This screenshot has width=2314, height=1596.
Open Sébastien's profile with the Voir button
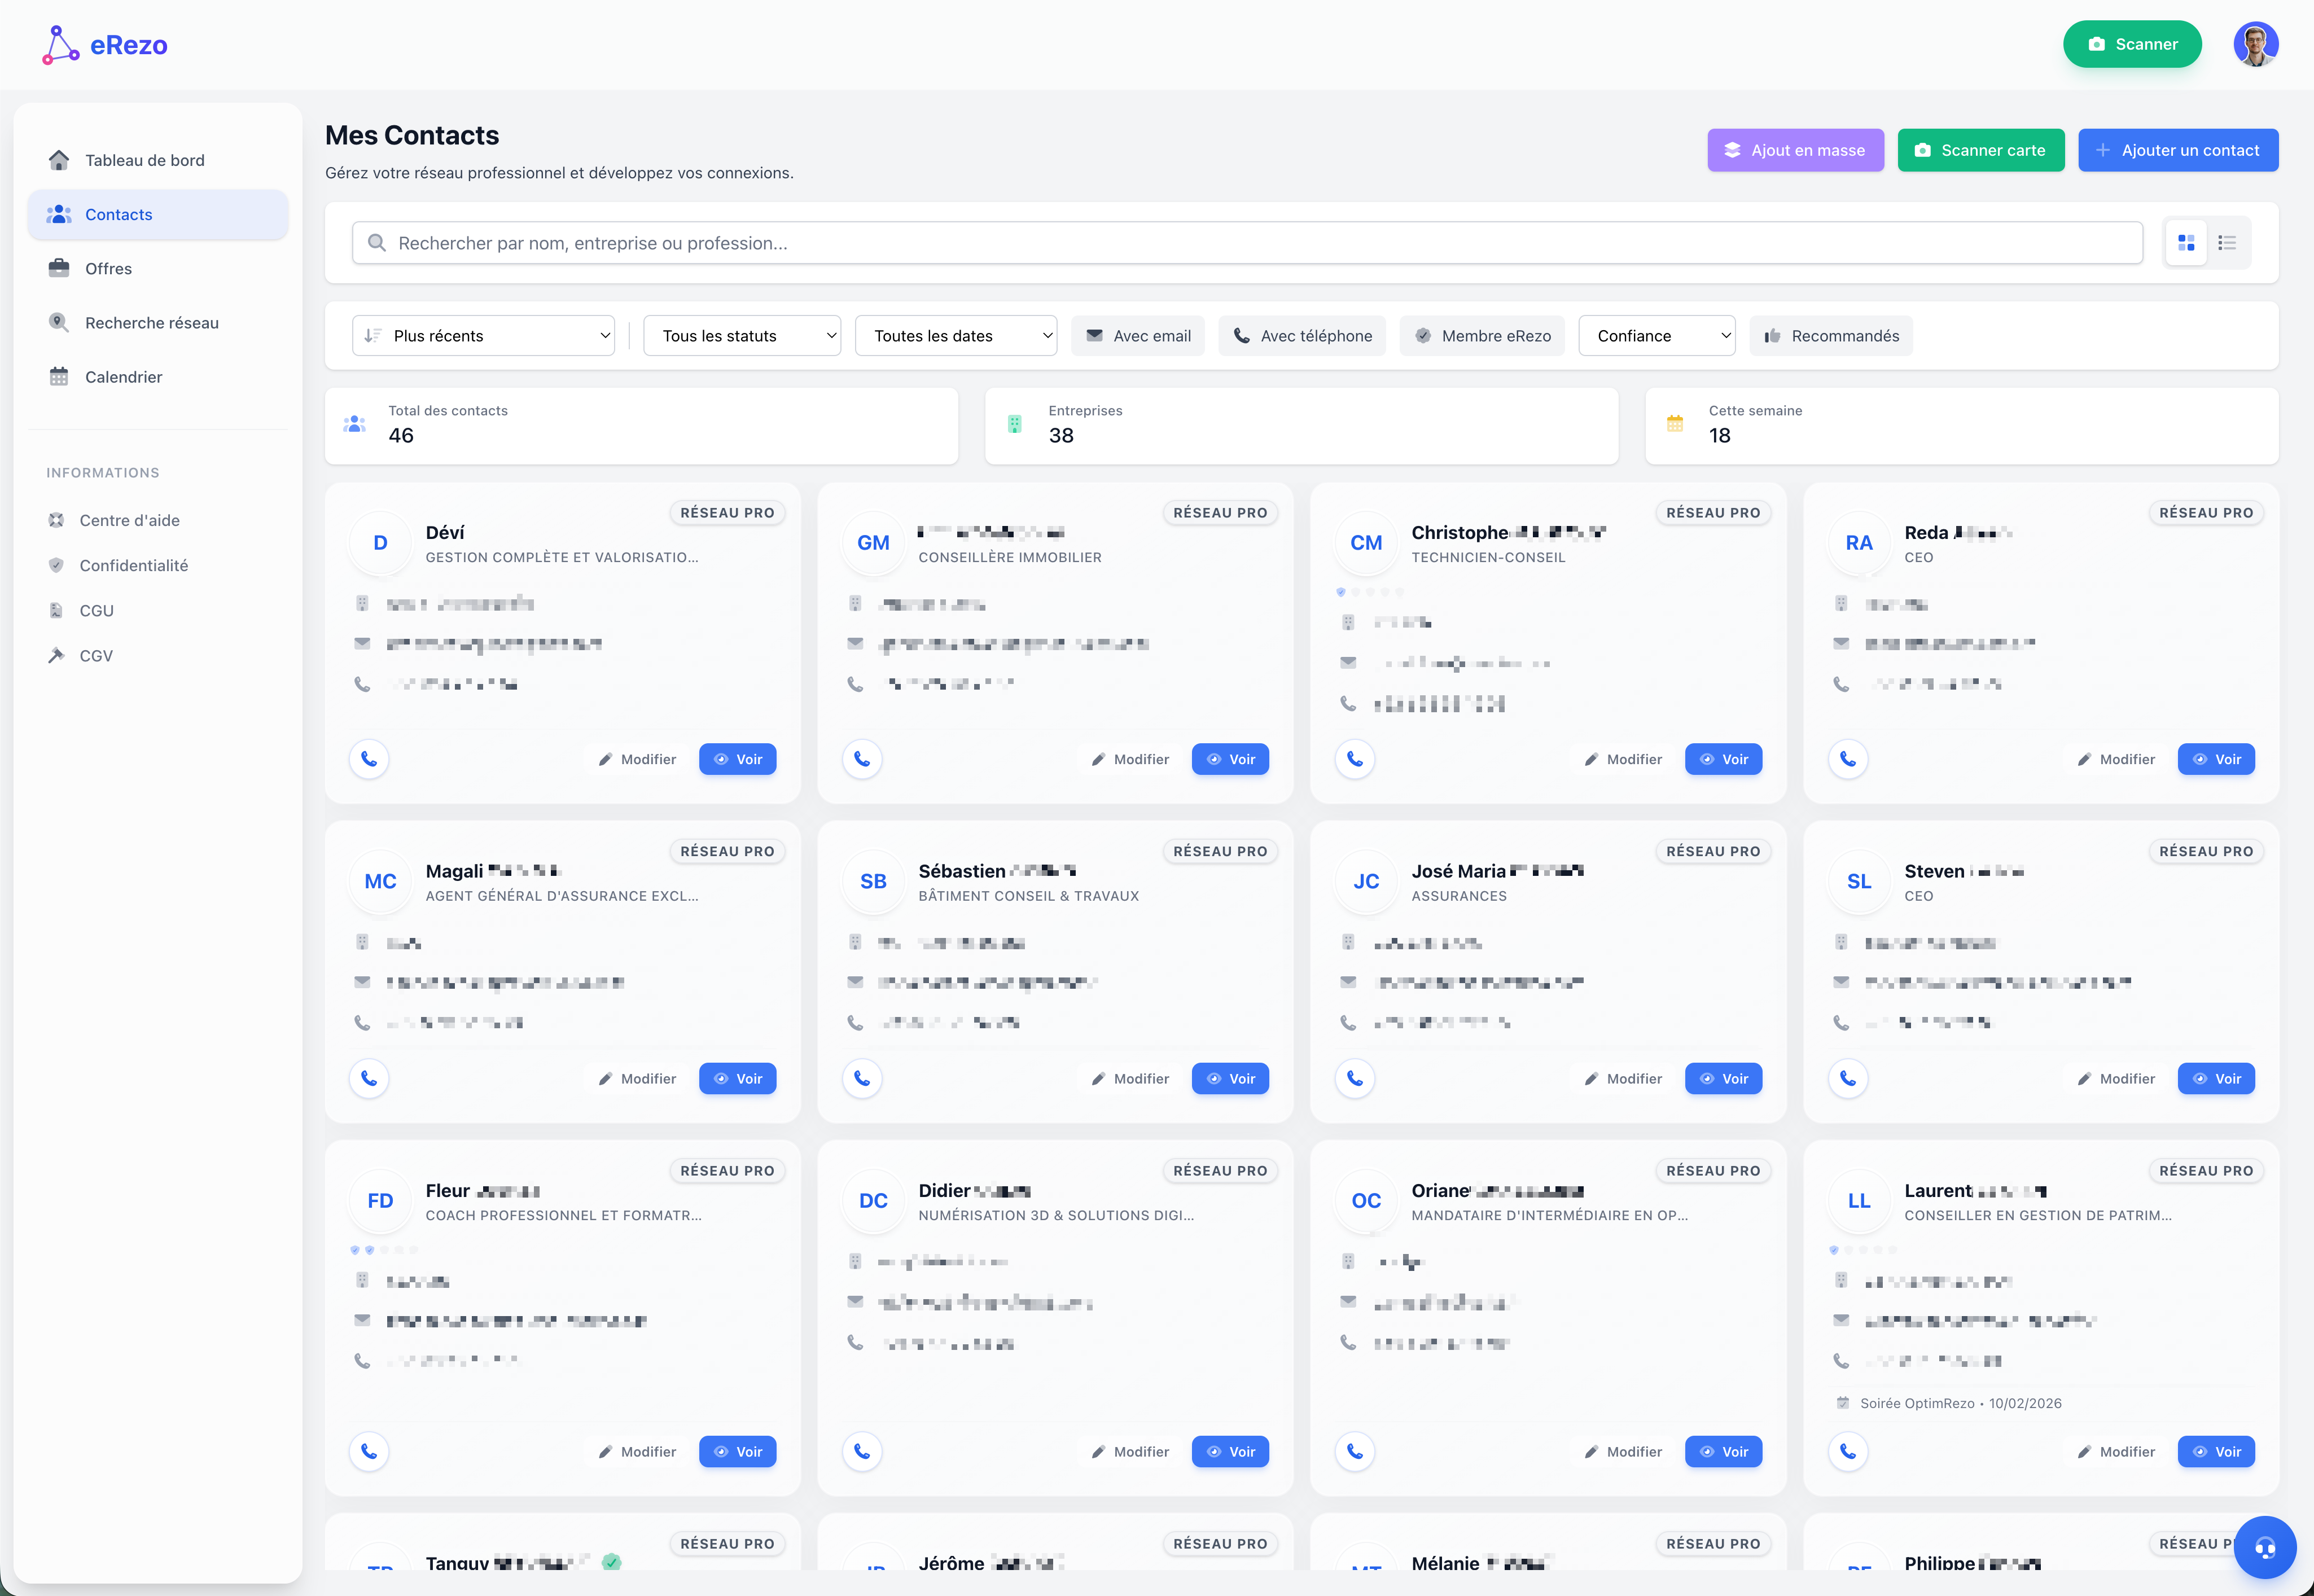coord(1230,1078)
